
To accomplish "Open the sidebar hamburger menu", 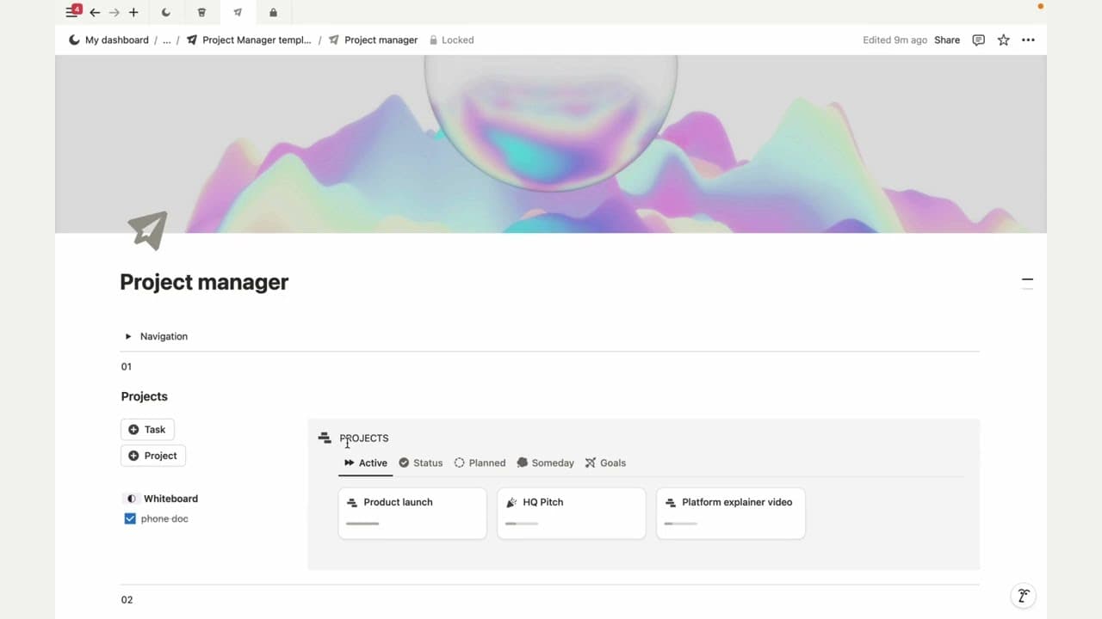I will pos(71,13).
